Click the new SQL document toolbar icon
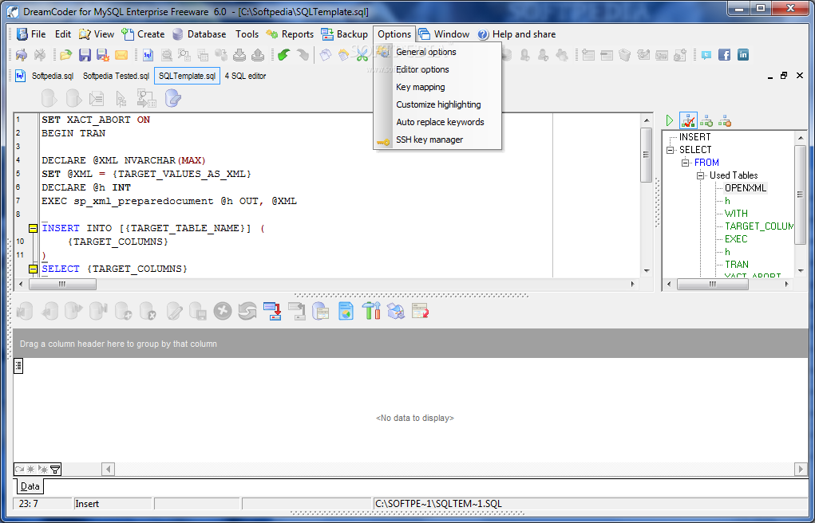This screenshot has height=523, width=815. click(x=148, y=54)
